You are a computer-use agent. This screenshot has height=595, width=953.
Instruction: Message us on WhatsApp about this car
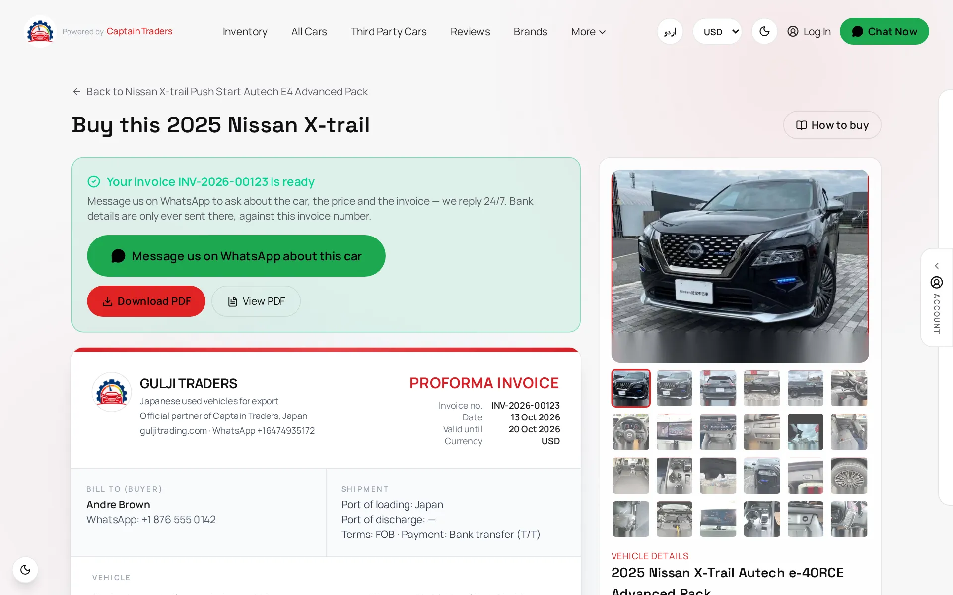click(236, 256)
